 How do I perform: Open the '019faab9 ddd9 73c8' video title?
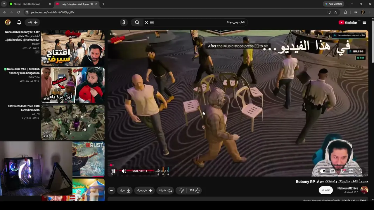[x=24, y=108]
